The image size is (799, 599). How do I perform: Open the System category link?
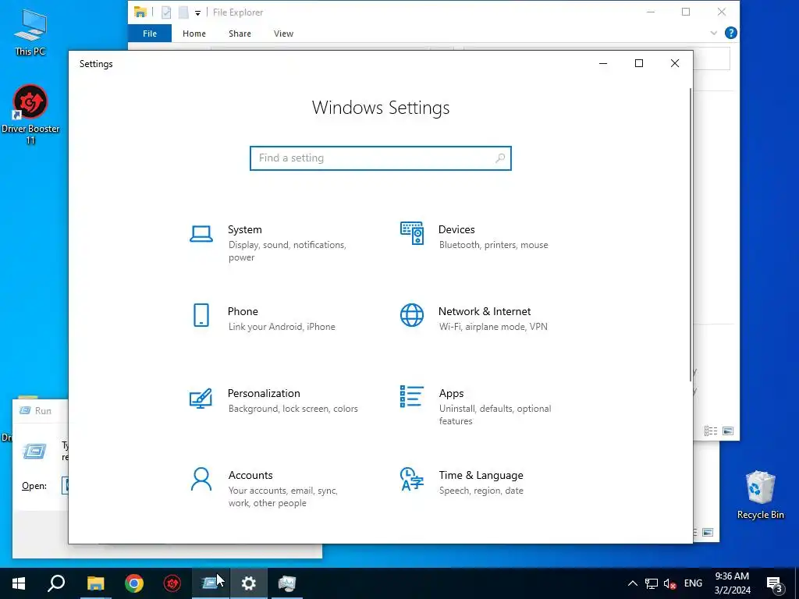click(x=244, y=230)
